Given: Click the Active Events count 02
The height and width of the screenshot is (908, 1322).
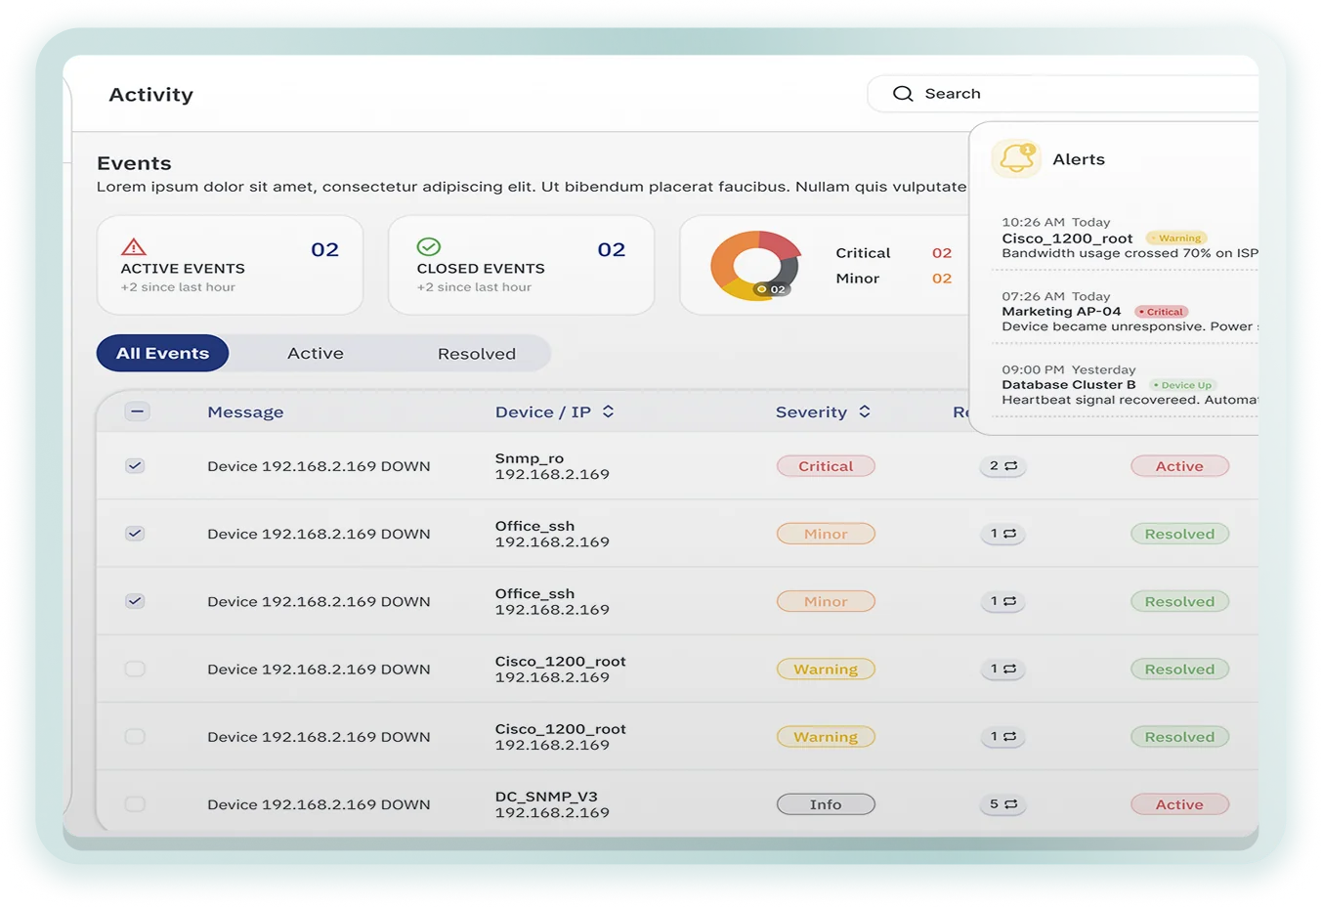Looking at the screenshot, I should (324, 250).
